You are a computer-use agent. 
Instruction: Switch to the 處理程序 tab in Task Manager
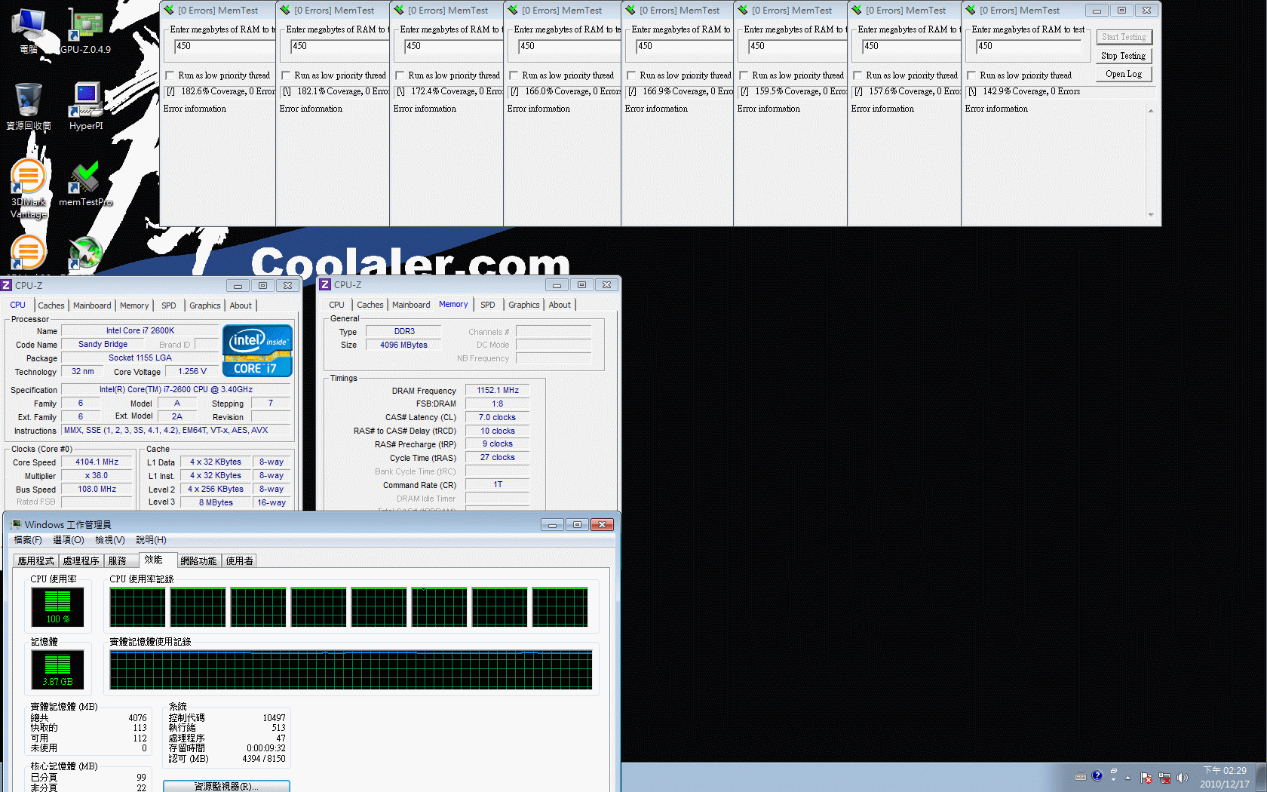(x=81, y=561)
